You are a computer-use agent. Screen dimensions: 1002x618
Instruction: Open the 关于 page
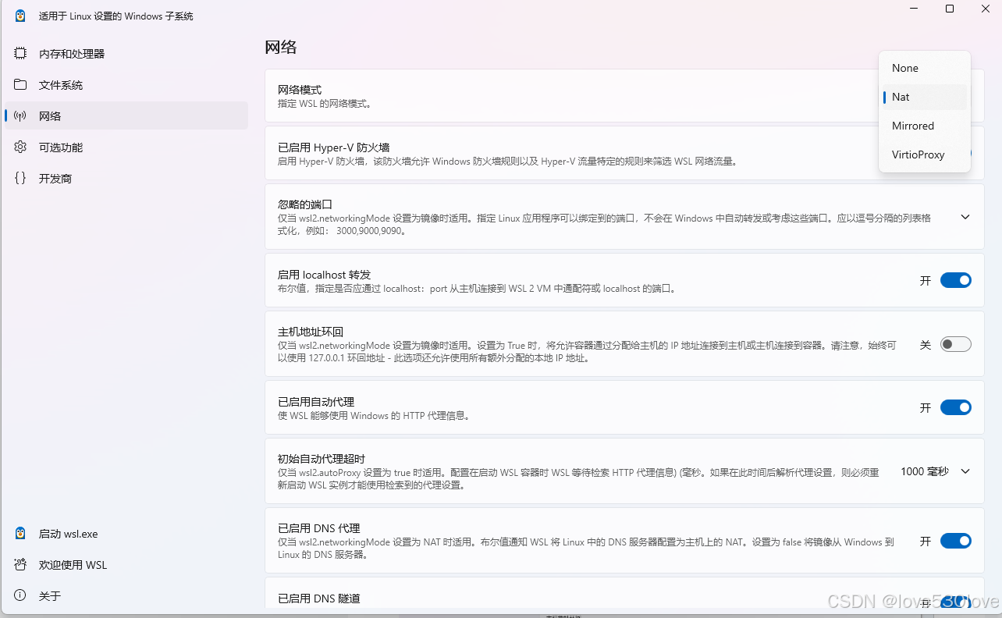pyautogui.click(x=126, y=596)
